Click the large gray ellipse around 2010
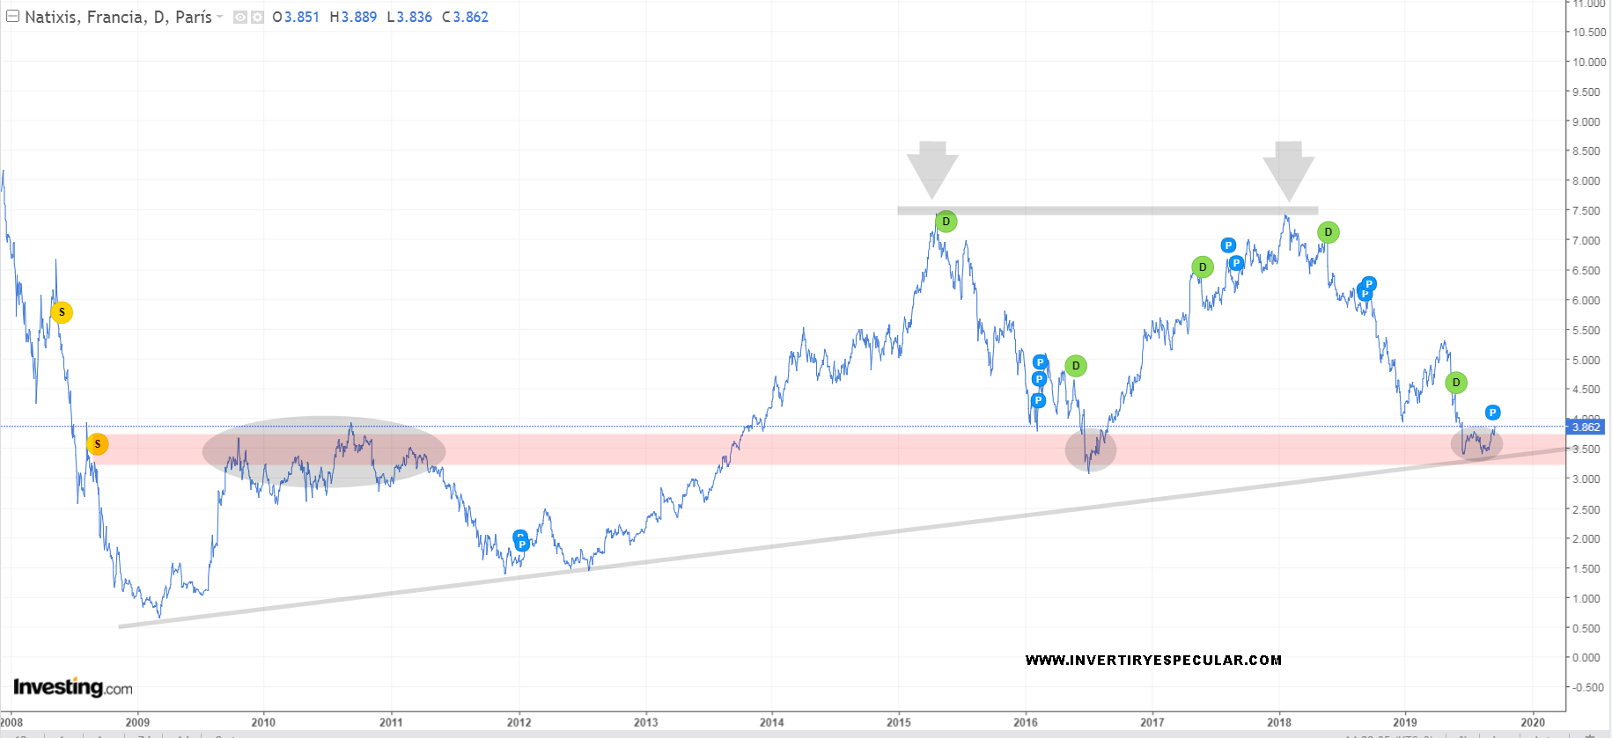 tap(324, 451)
